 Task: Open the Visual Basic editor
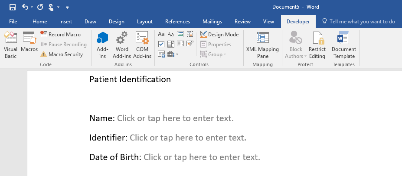click(10, 46)
